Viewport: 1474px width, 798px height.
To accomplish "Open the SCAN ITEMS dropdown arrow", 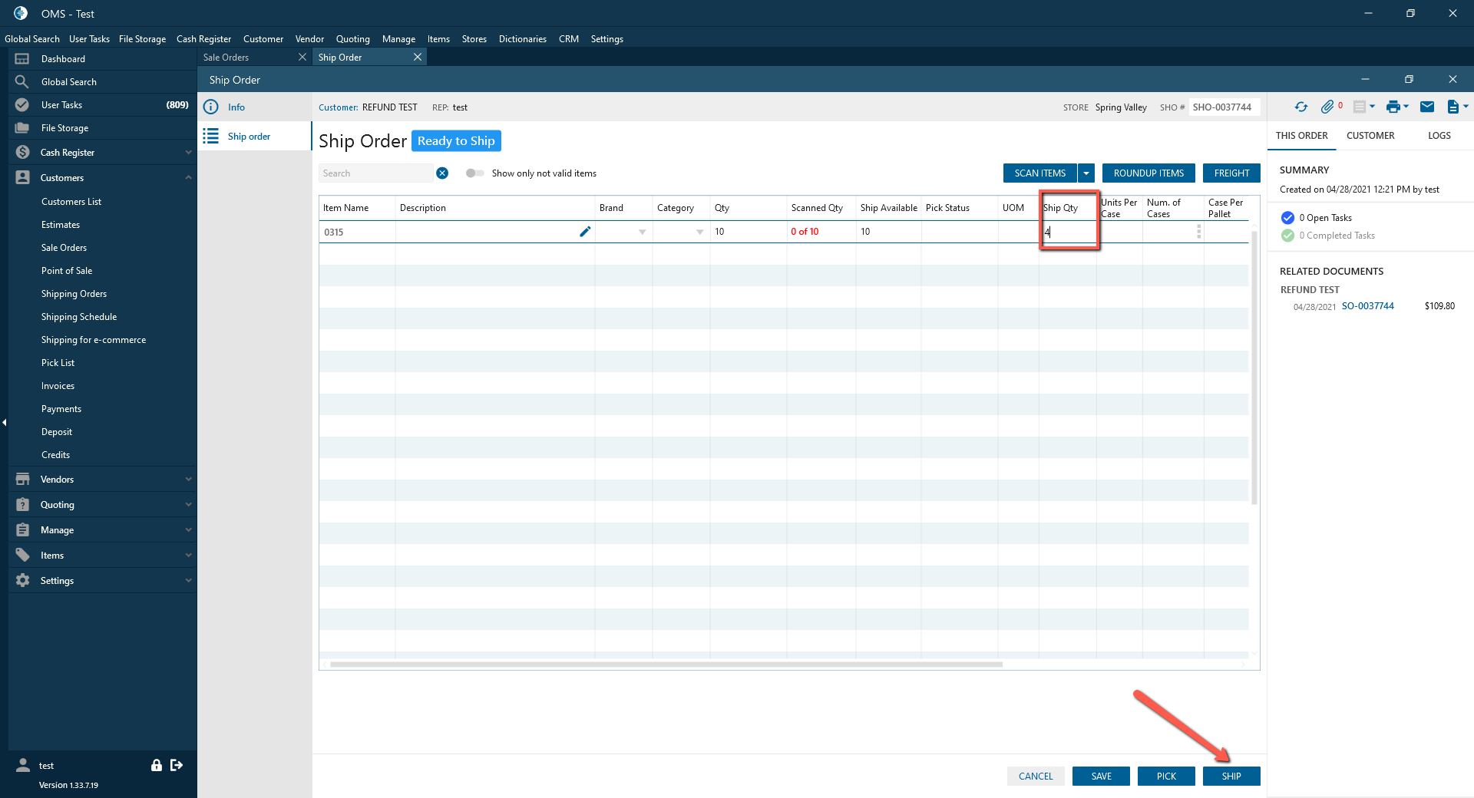I will pyautogui.click(x=1086, y=173).
